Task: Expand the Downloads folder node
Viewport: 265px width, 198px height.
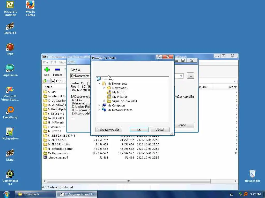Action: (x=104, y=88)
